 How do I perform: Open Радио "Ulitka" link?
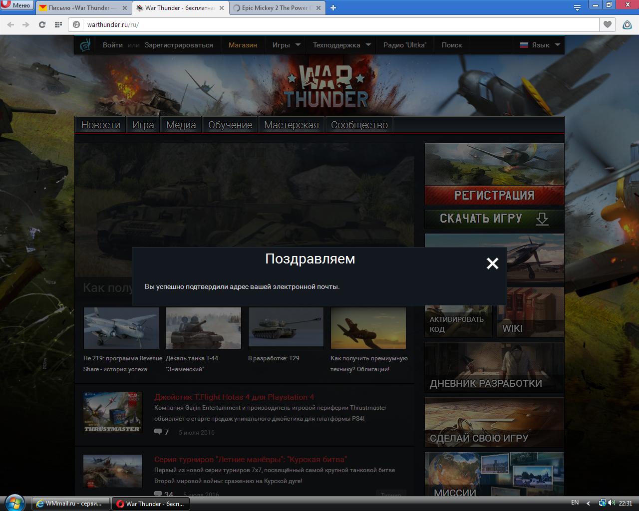[405, 45]
